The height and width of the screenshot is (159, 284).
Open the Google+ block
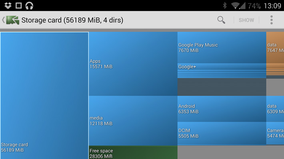pyautogui.click(x=222, y=67)
